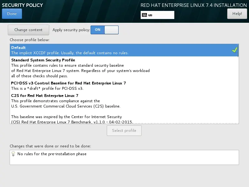Click the lightbulb icon beside No rules message
This screenshot has width=249, height=187.
point(13,154)
